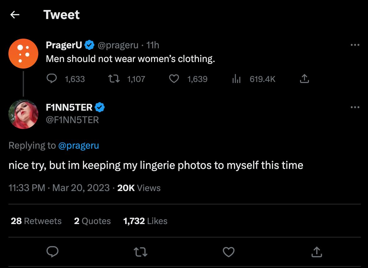Open the @prageru mention link
The height and width of the screenshot is (268, 368).
point(79,145)
